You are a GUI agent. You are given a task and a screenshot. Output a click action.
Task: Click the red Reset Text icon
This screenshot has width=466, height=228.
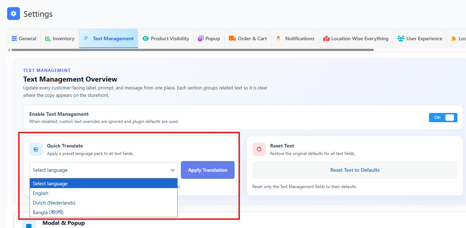pyautogui.click(x=259, y=149)
